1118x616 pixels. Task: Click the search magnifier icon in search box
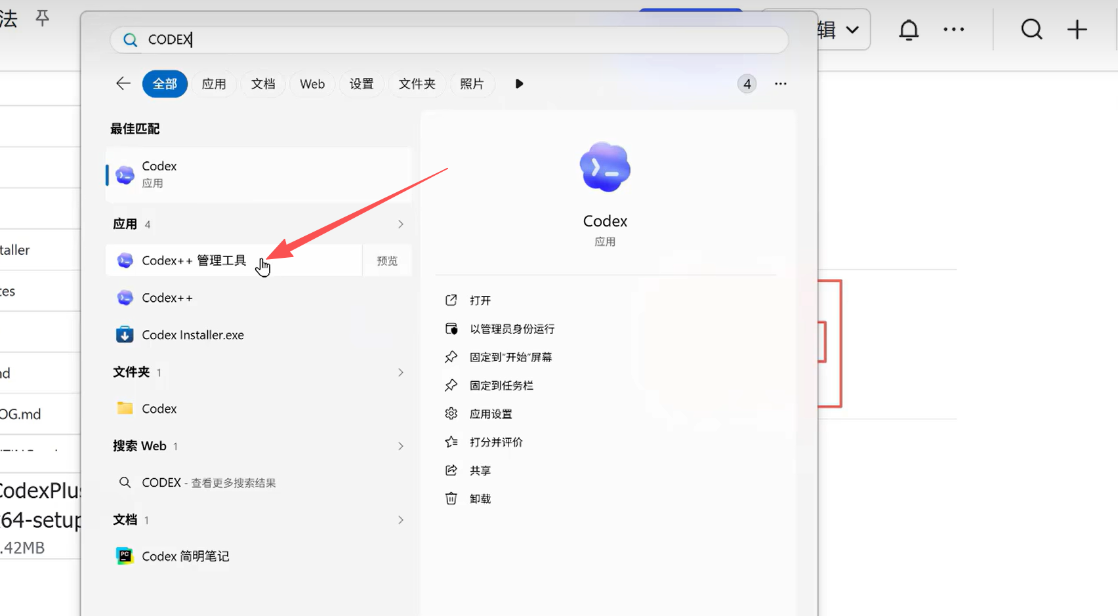[130, 40]
